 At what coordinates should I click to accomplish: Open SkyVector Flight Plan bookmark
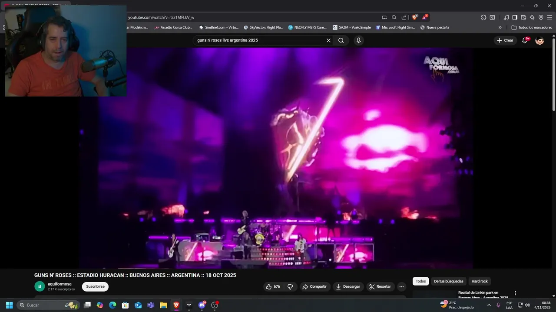pos(264,27)
